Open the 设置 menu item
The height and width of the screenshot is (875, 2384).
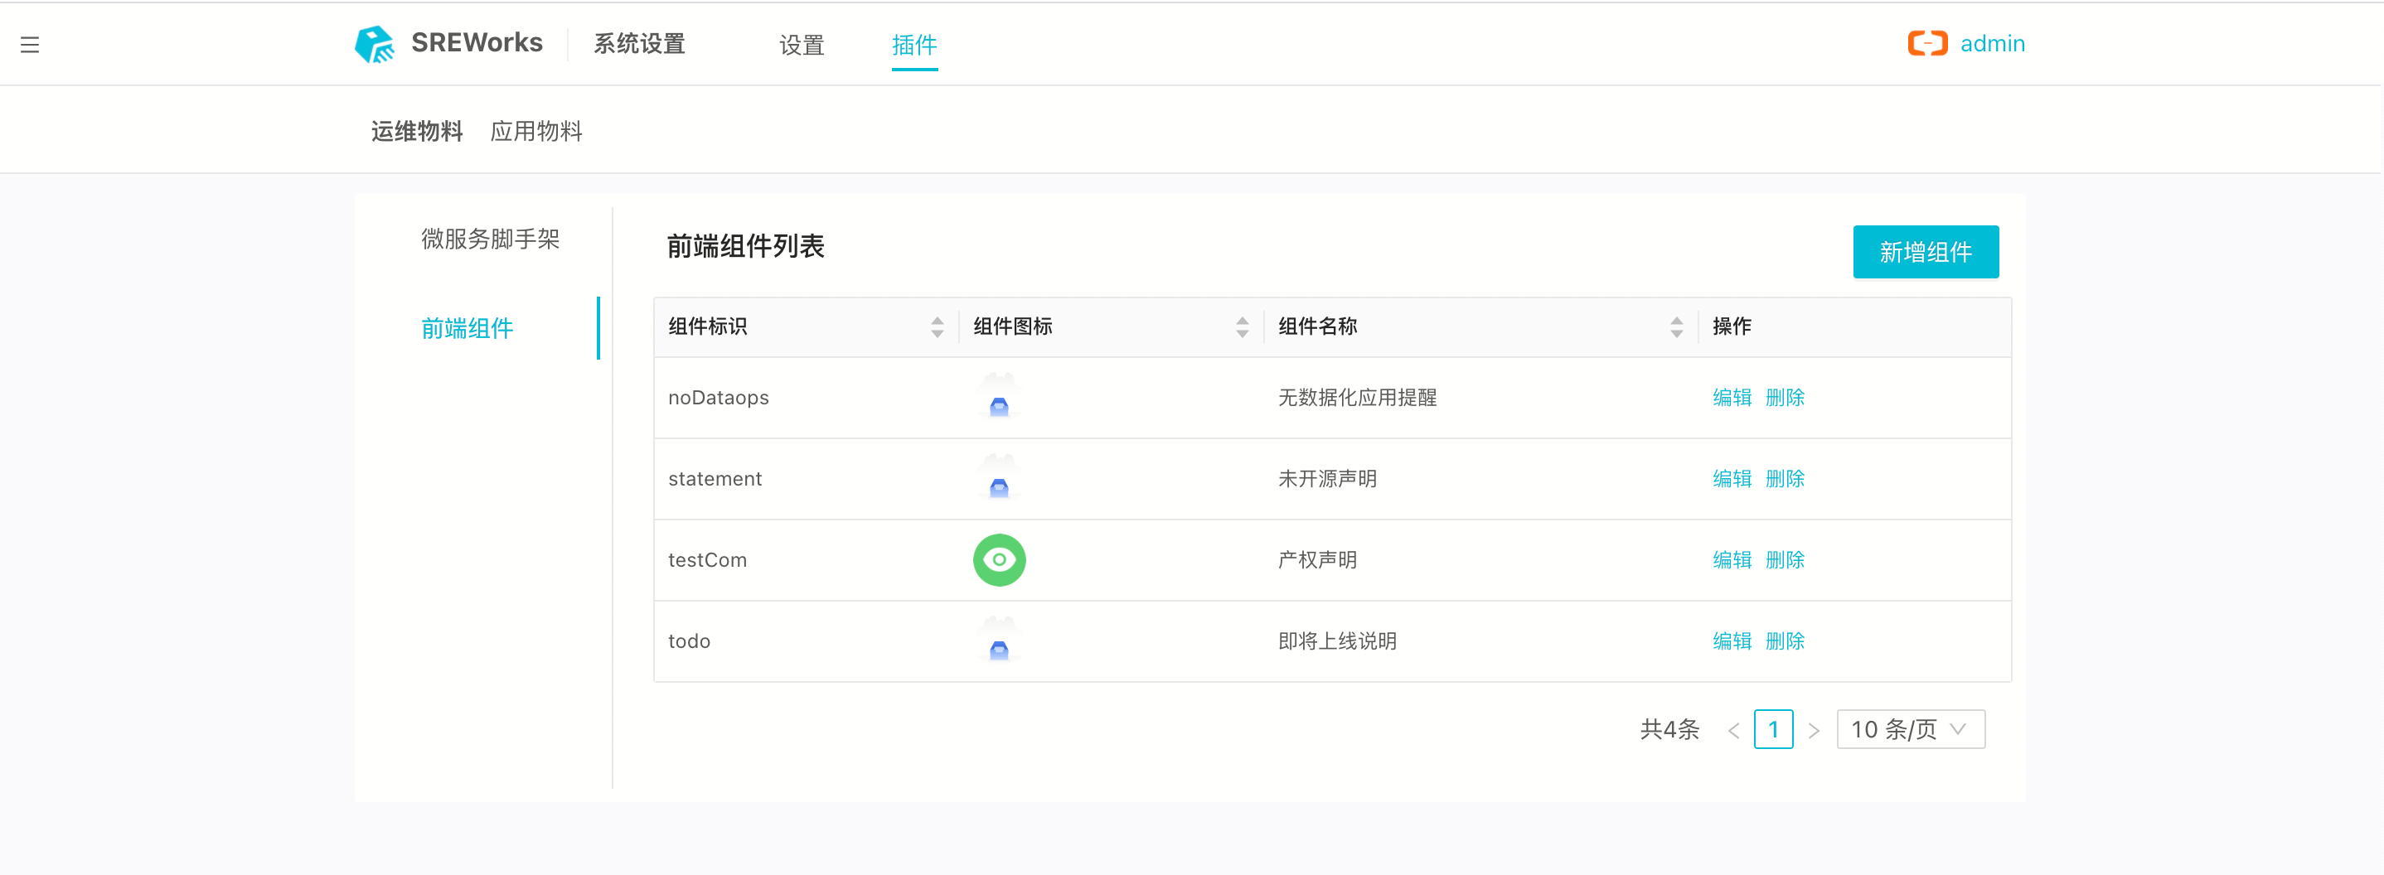pos(802,43)
